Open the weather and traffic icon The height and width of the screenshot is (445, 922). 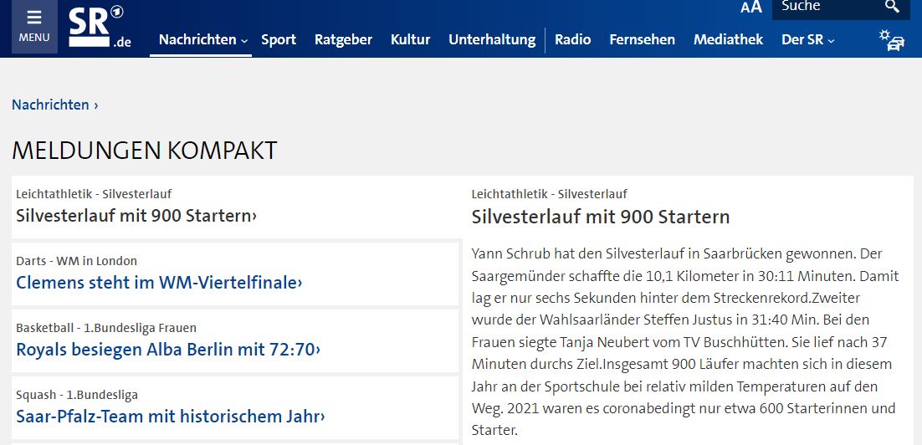(891, 40)
